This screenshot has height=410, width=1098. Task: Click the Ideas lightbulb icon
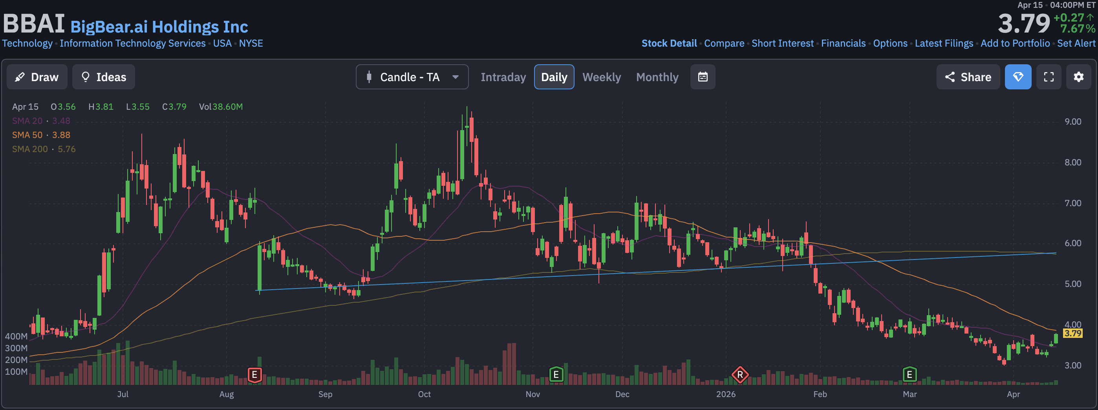pos(85,77)
